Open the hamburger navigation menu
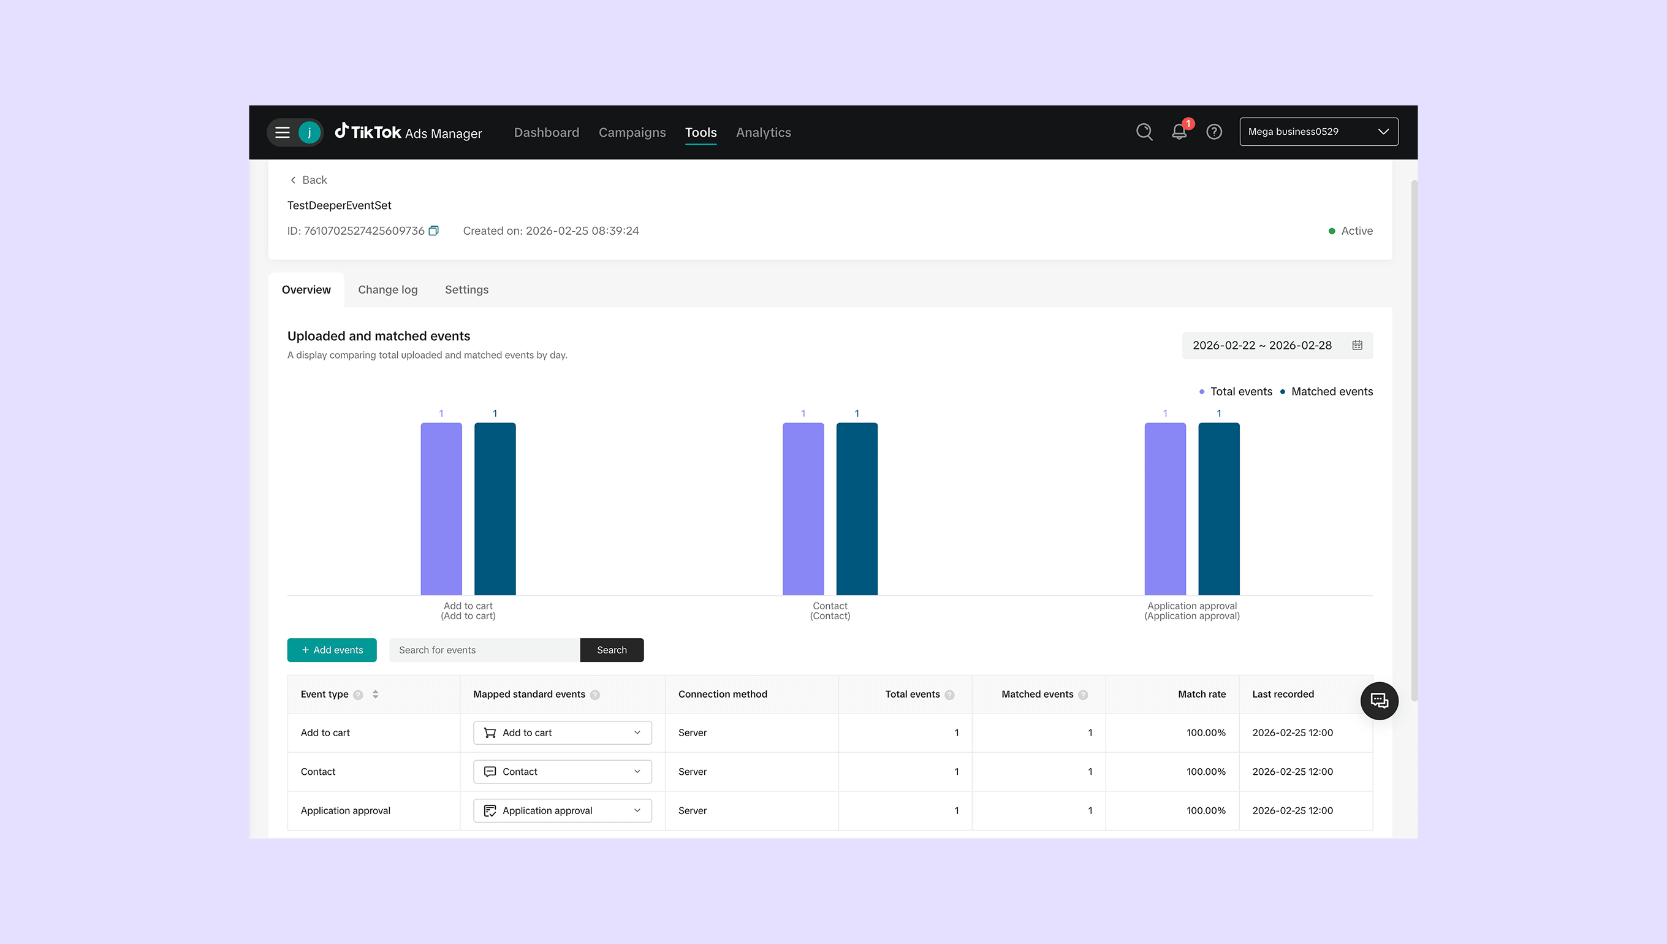The height and width of the screenshot is (944, 1667). tap(282, 132)
